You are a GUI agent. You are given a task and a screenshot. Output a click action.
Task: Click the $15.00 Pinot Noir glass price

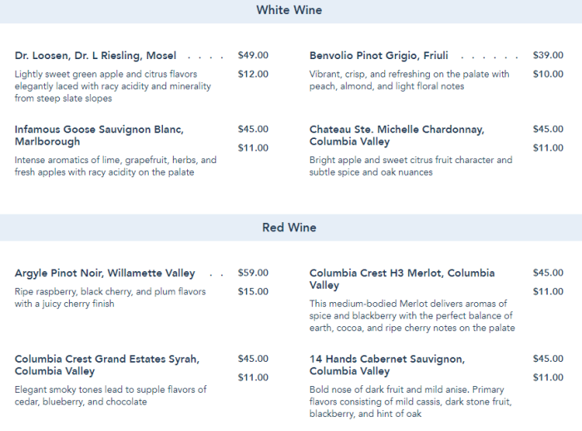(x=253, y=291)
